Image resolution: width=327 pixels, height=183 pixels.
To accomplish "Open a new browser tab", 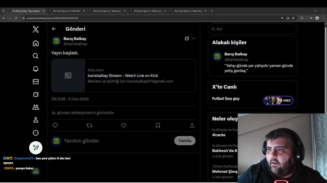I will coord(212,11).
